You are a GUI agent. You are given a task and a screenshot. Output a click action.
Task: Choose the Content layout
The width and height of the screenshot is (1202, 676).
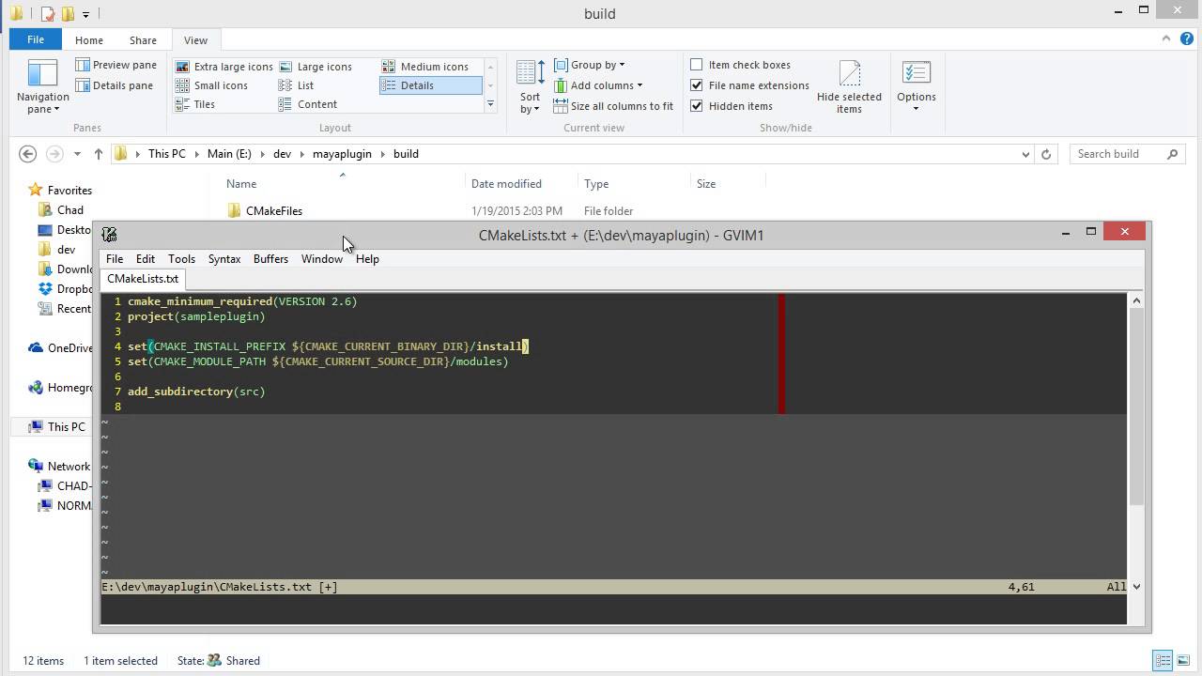[x=308, y=104]
